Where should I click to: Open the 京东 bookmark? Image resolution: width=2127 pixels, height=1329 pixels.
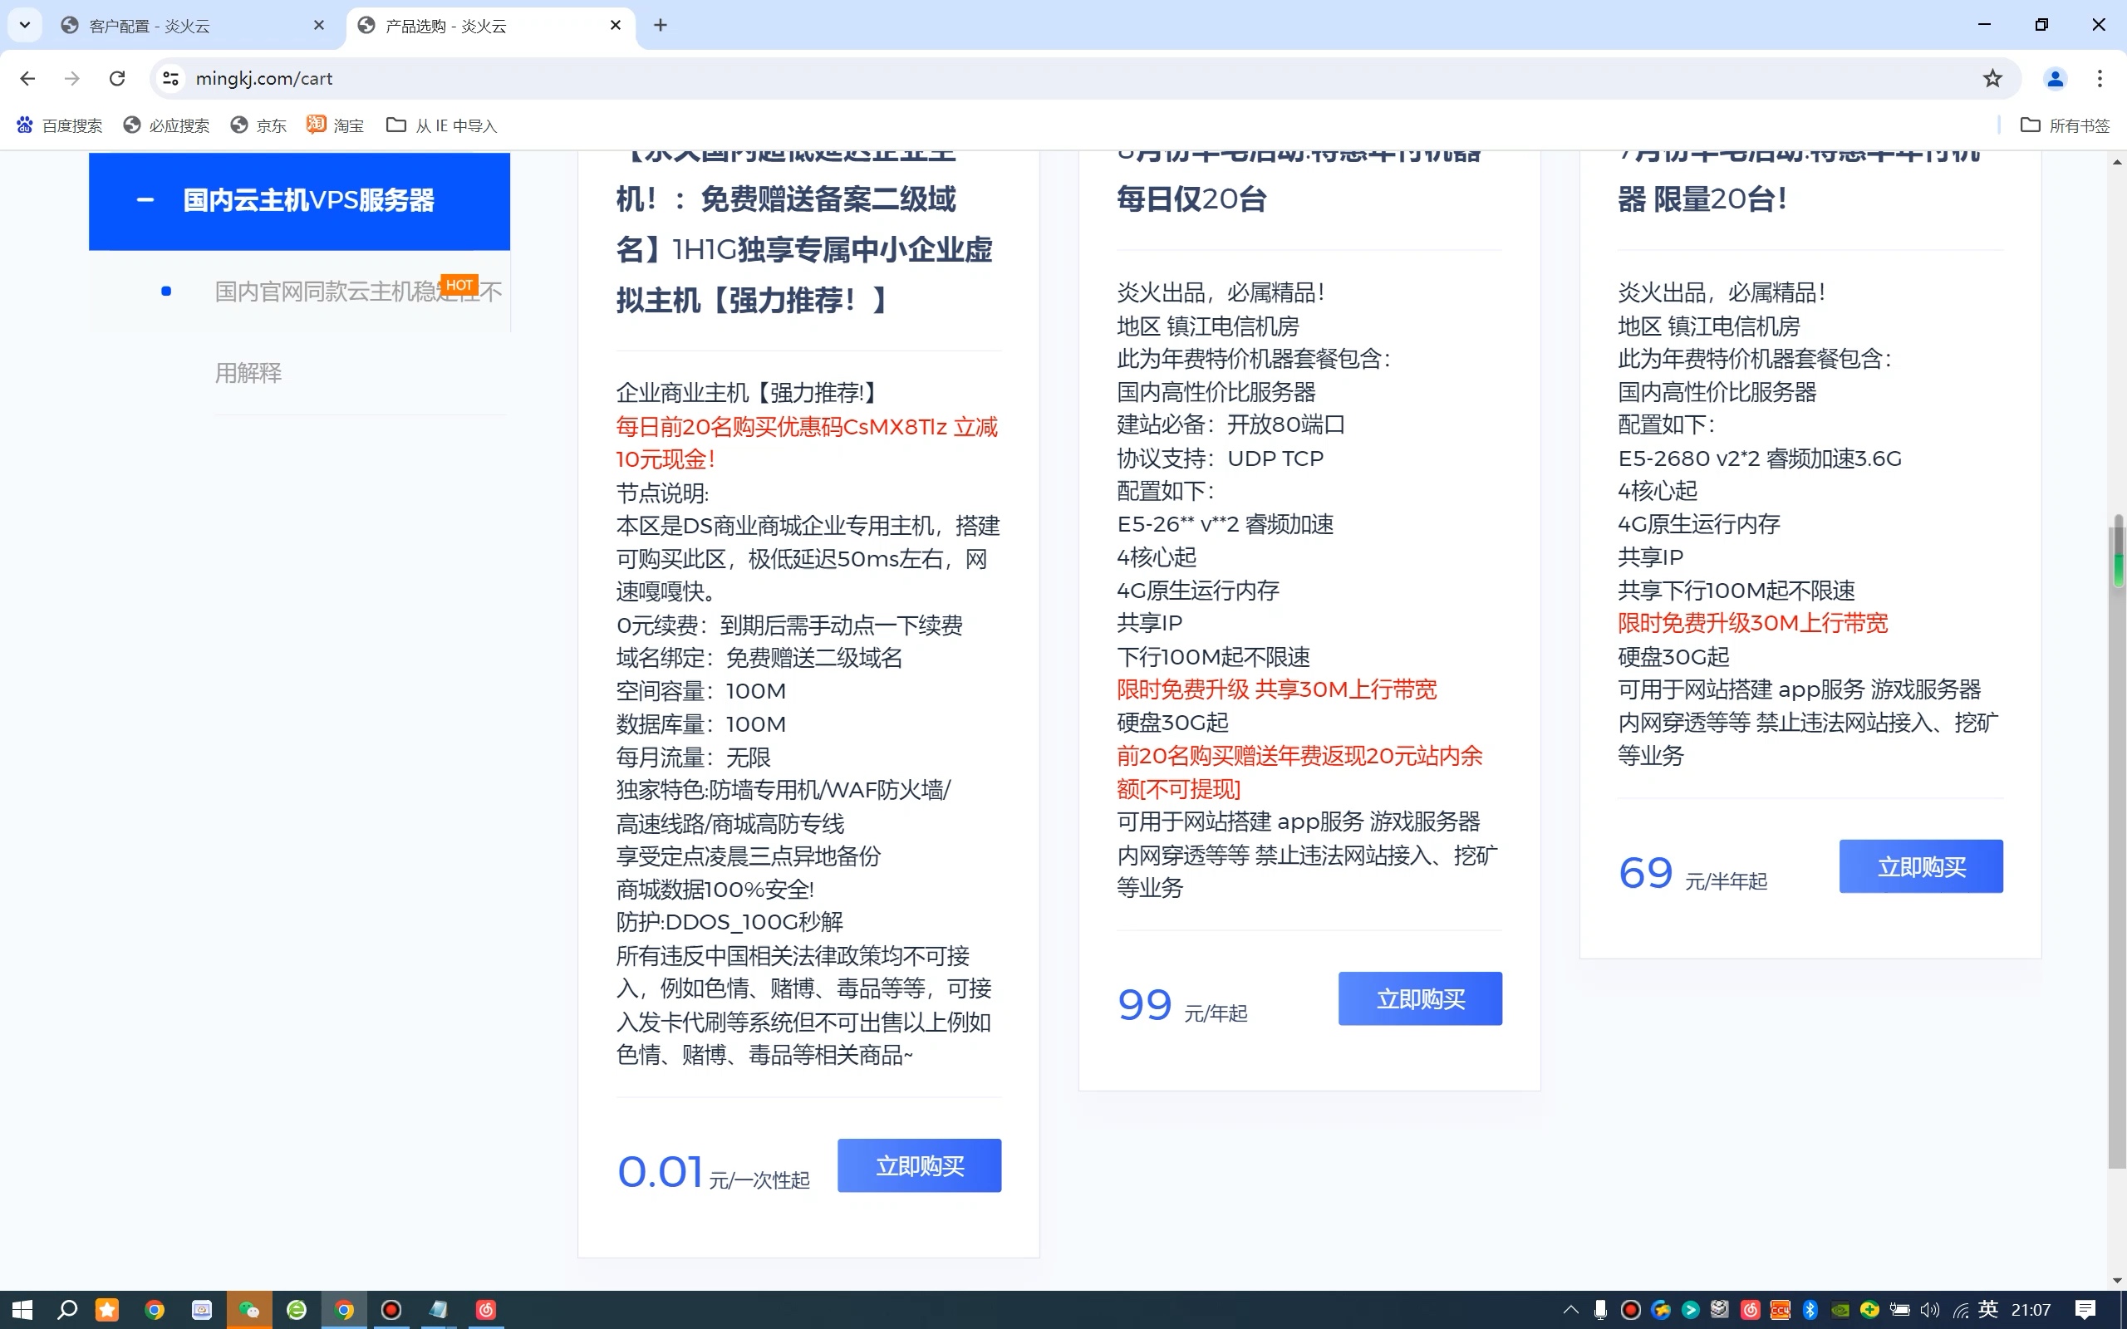258,125
